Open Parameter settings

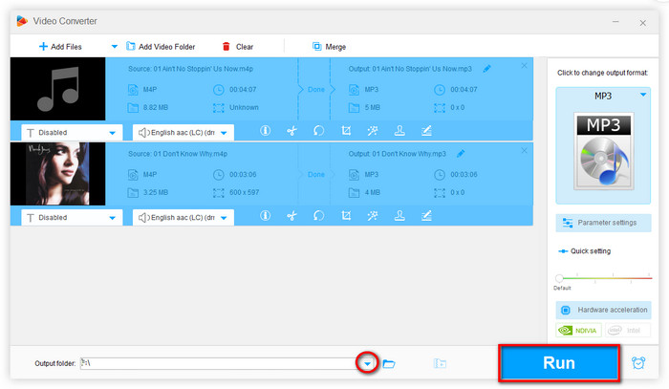[x=603, y=223]
